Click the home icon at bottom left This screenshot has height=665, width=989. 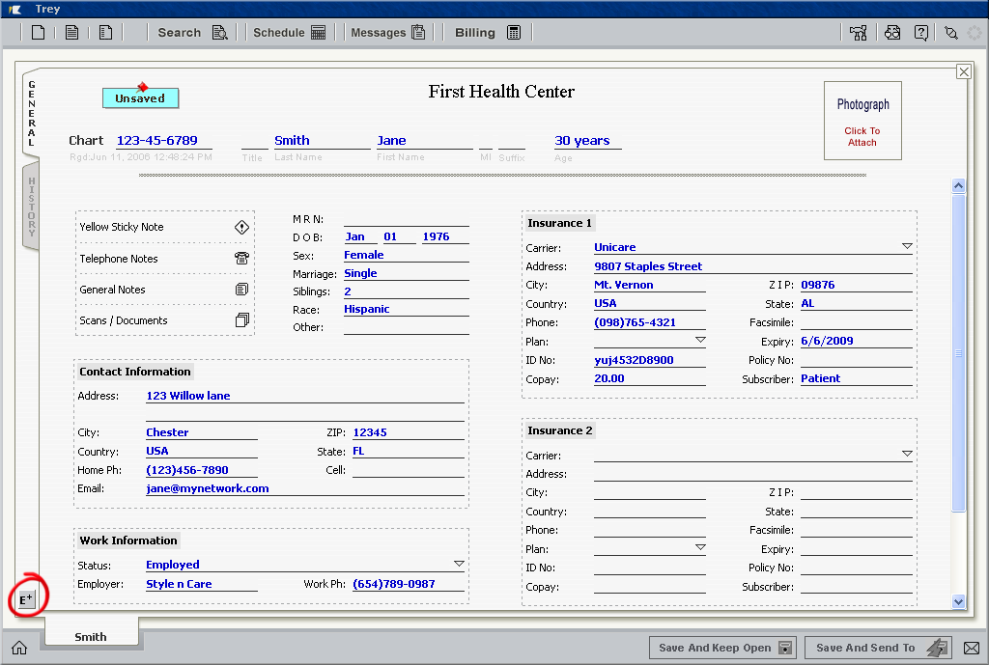19,648
